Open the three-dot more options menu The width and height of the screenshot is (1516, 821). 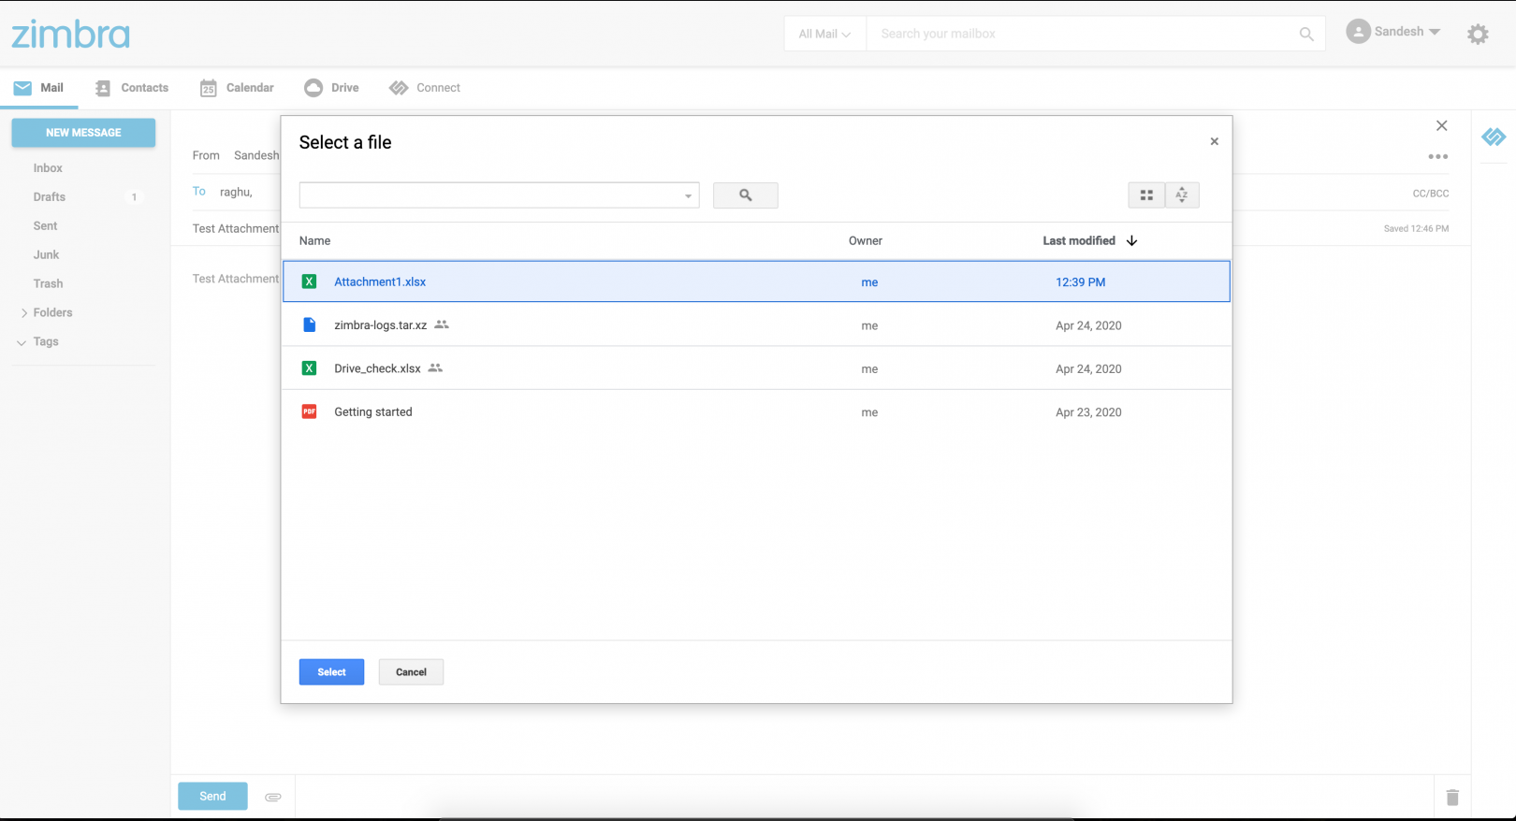pos(1438,156)
